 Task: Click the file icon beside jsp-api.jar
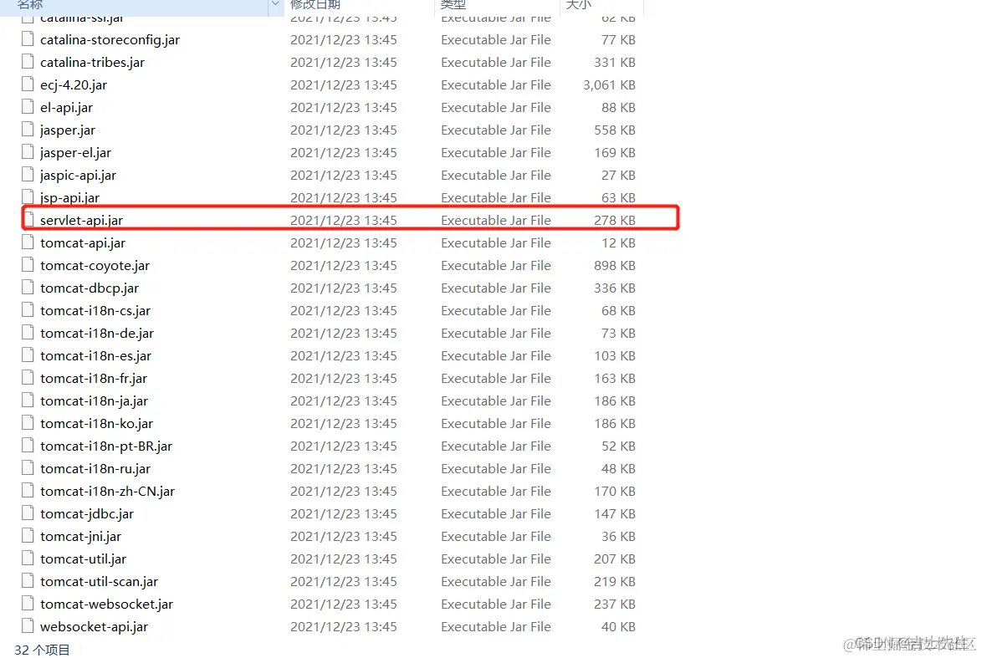click(28, 196)
